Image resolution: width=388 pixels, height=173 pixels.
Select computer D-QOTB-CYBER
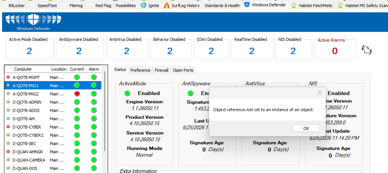pos(53,127)
